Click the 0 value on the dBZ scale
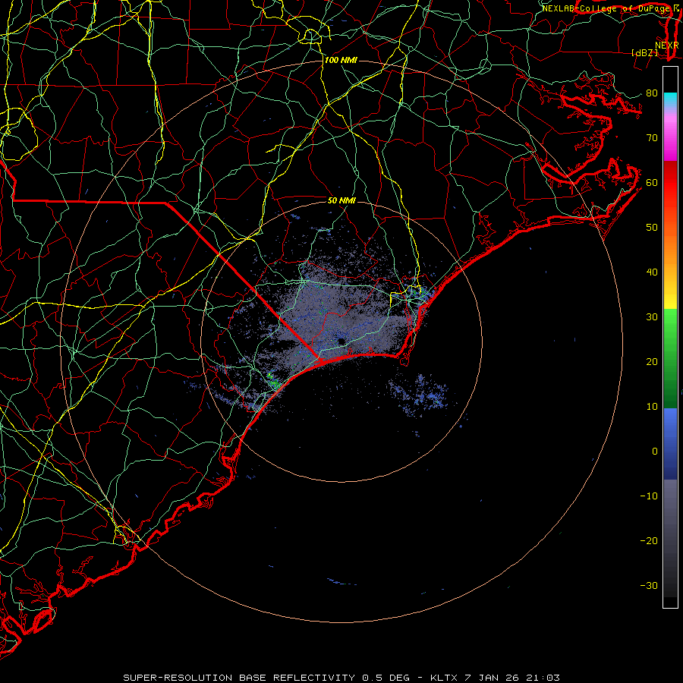This screenshot has height=683, width=683. (655, 452)
